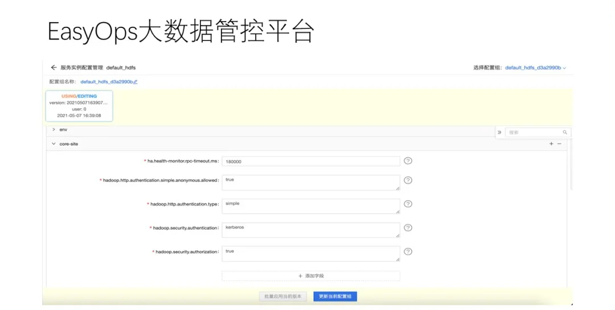The width and height of the screenshot is (615, 310).
Task: Click the label hadoop.security.authentication
Action: pos(186,228)
